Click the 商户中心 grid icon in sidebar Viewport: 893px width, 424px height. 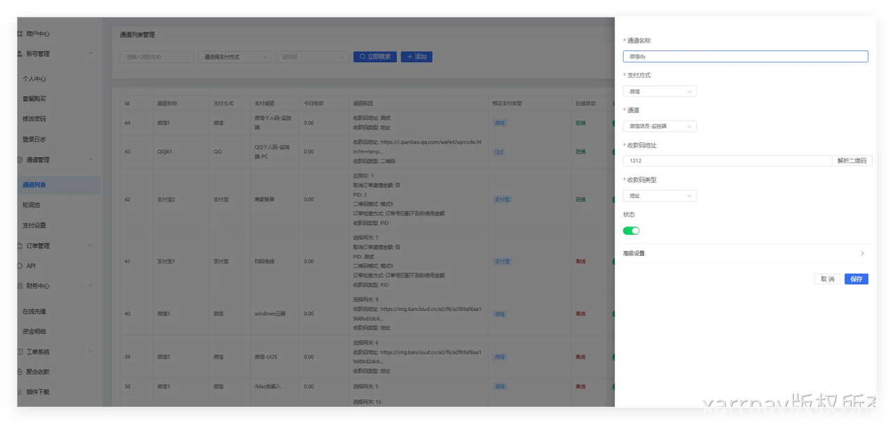[x=20, y=33]
